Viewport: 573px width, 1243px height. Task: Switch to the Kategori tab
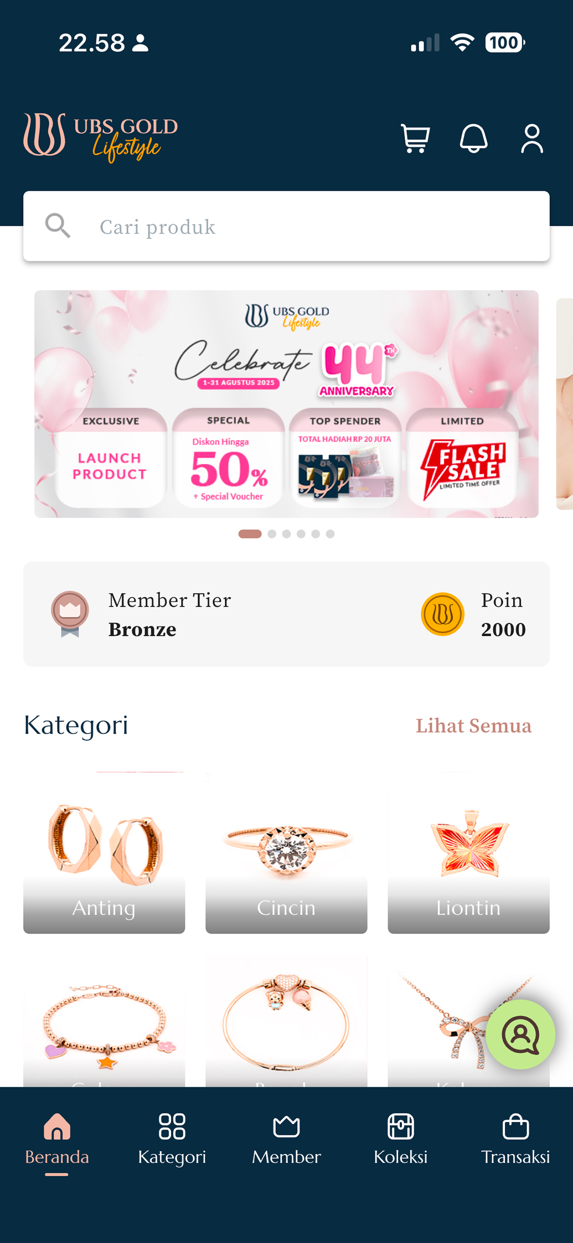[x=172, y=1140]
